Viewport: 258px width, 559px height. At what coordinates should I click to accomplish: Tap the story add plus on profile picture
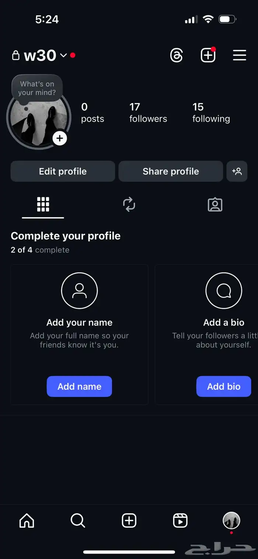point(60,138)
